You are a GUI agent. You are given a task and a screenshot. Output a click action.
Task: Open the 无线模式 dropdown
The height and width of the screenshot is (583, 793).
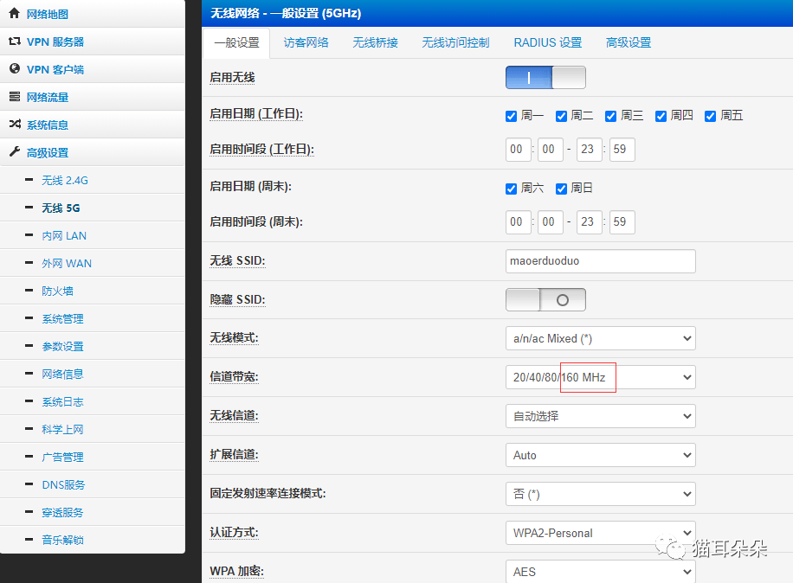coord(600,338)
